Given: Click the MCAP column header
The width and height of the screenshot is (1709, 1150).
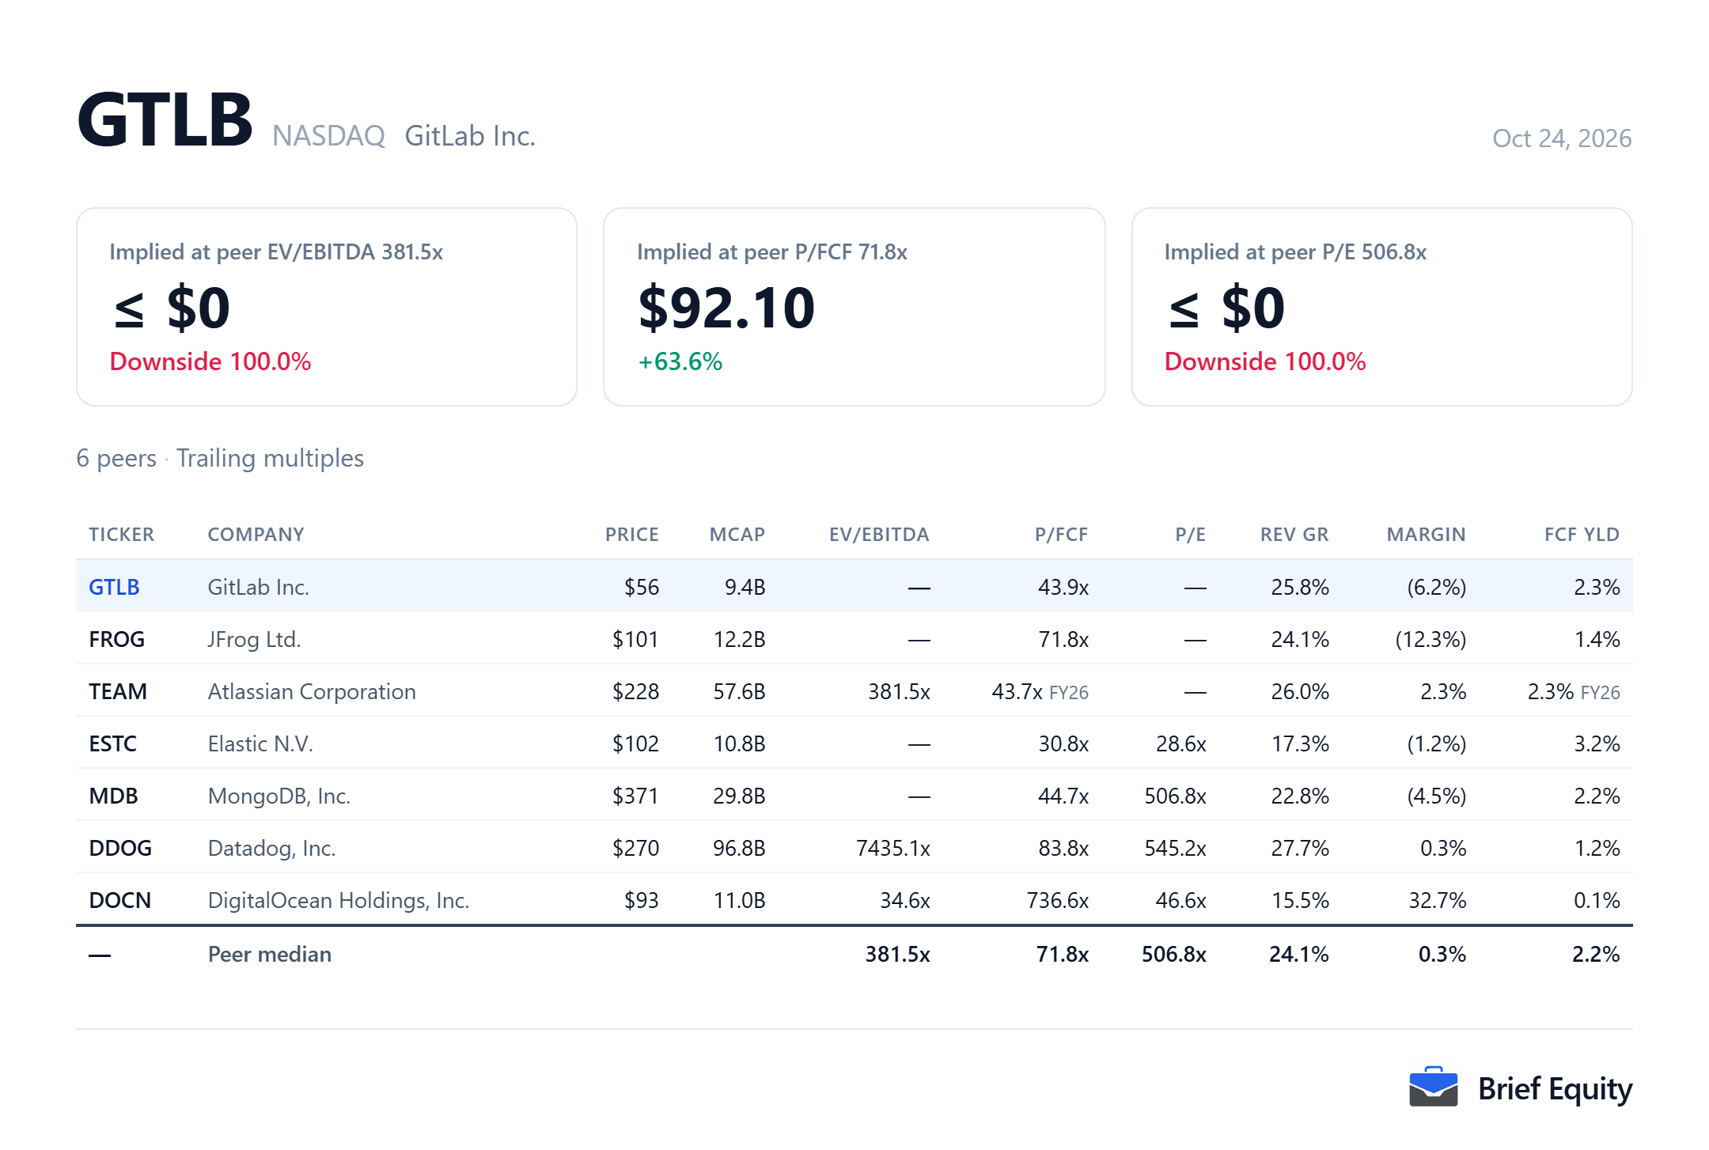Looking at the screenshot, I should (x=737, y=535).
